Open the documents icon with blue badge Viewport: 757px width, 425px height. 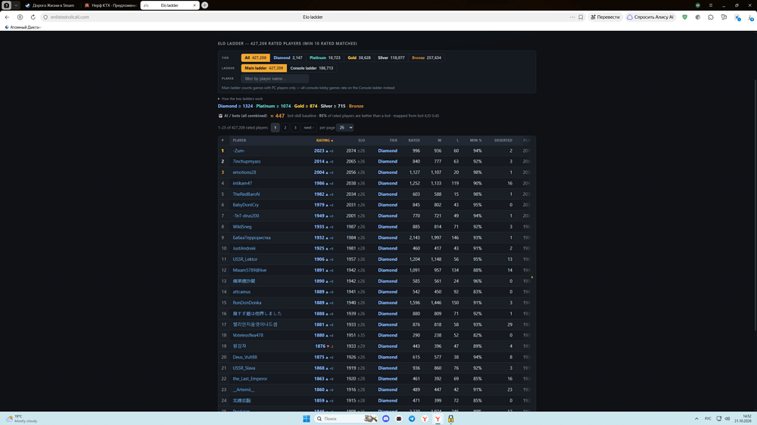737,17
